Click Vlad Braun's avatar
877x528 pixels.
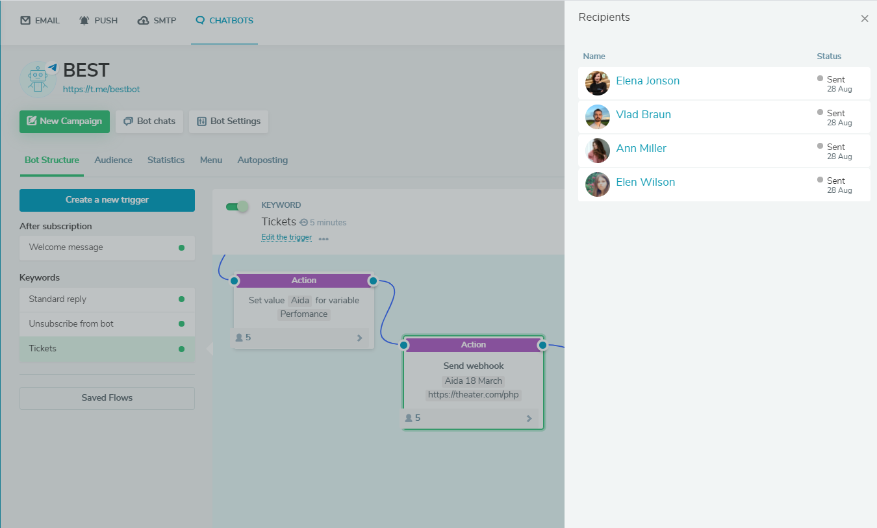point(598,117)
